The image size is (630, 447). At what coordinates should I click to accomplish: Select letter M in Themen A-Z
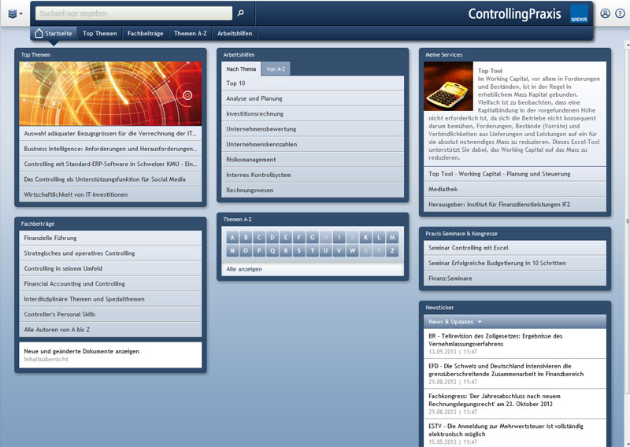(392, 238)
